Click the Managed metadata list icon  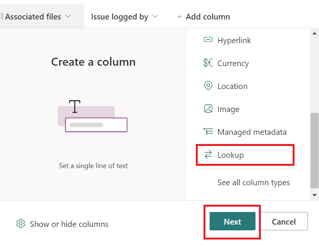tap(208, 132)
